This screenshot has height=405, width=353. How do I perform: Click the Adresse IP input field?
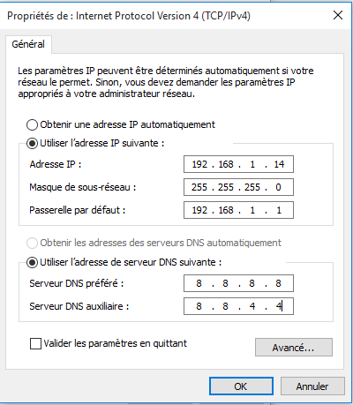click(238, 164)
